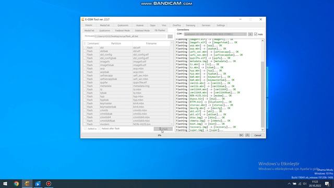The height and width of the screenshot is (188, 334).
Task: Switch to the OnePlus tab
Action: (x=176, y=26)
